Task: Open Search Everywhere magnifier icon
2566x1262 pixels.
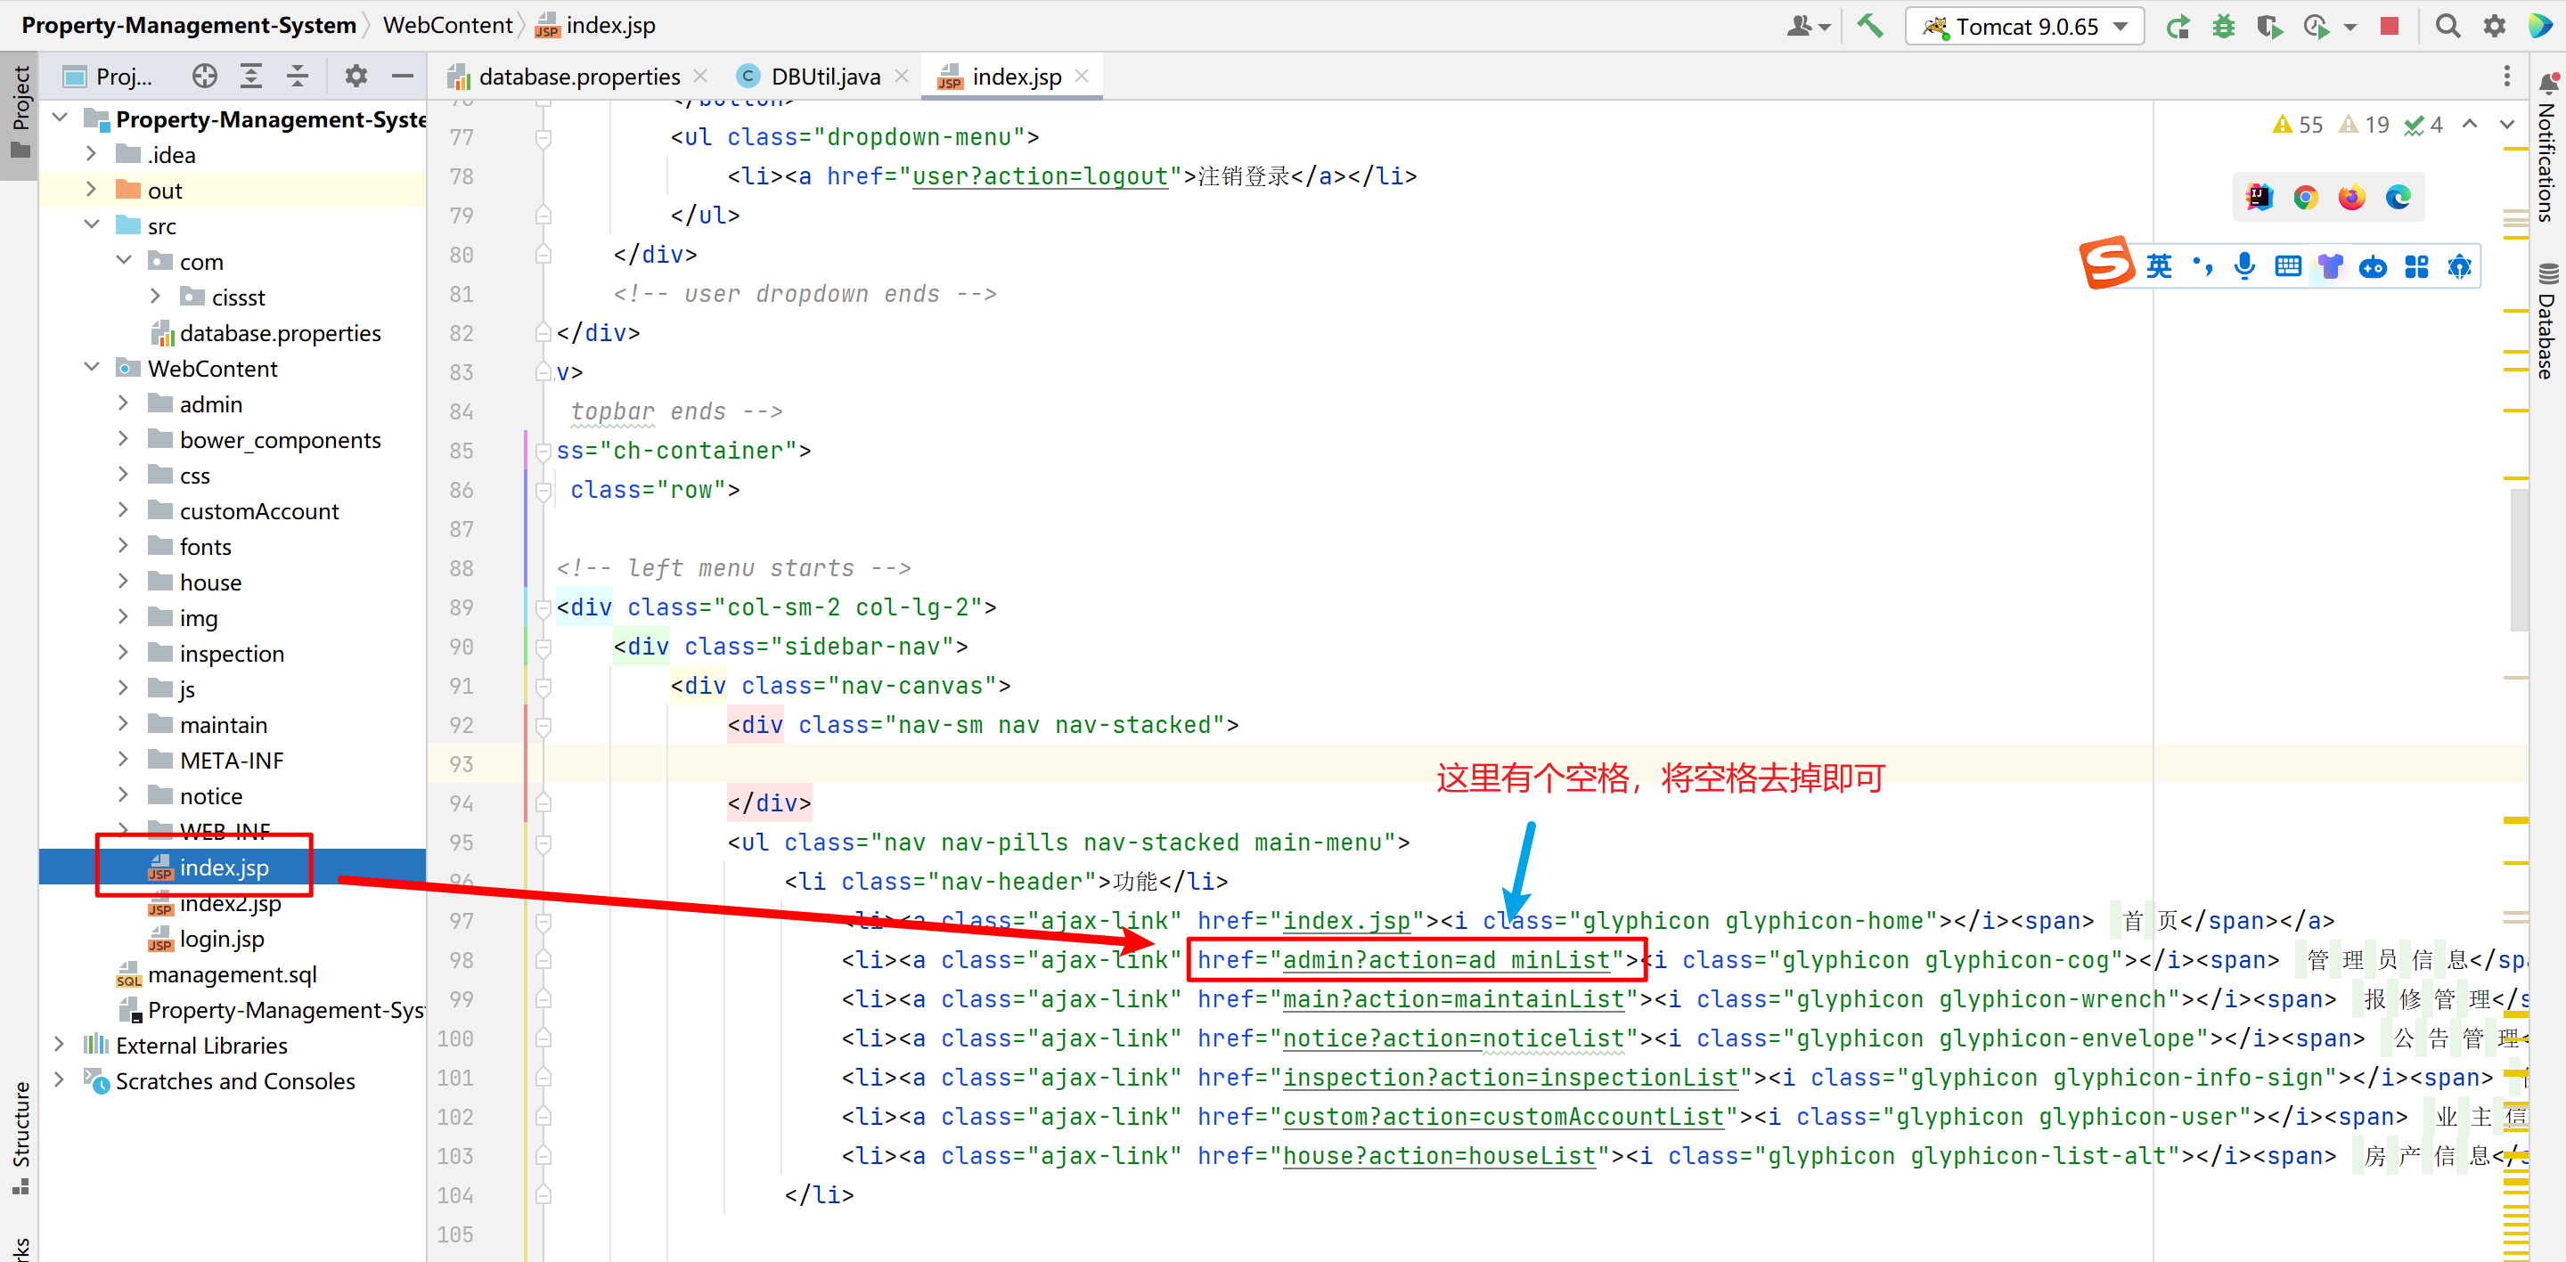Action: 2448,26
